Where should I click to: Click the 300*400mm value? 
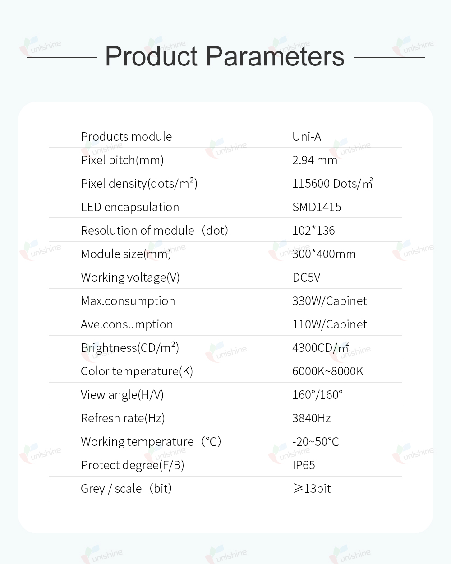click(x=324, y=254)
